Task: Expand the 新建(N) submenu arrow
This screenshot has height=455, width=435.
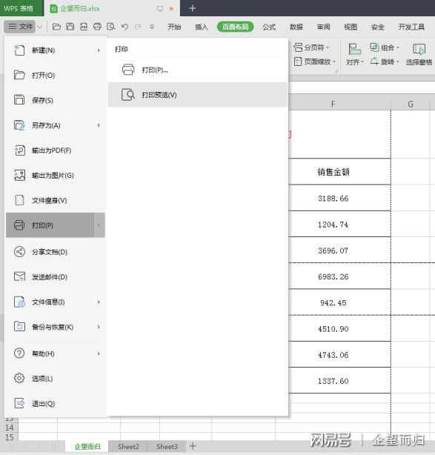Action: point(99,50)
